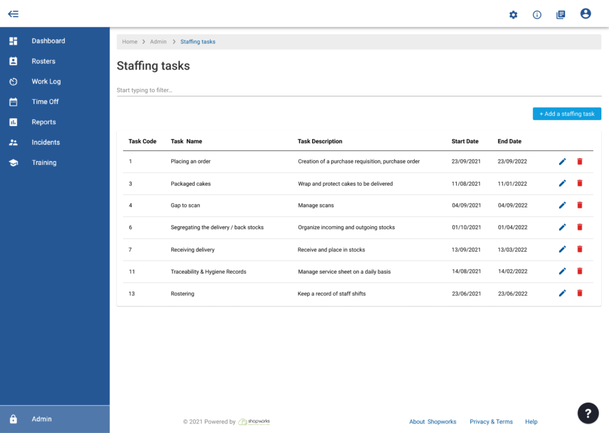Screen dimensions: 609x433
Task: Edit the 'Placing an order' task
Action: 563,161
